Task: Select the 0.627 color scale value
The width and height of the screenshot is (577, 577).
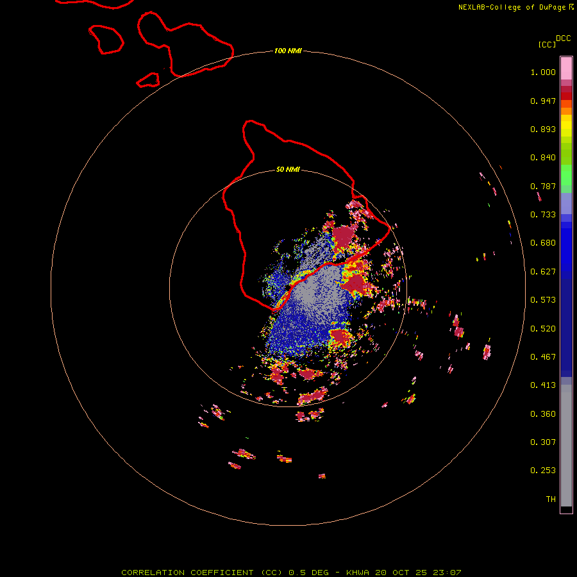Action: (x=543, y=272)
